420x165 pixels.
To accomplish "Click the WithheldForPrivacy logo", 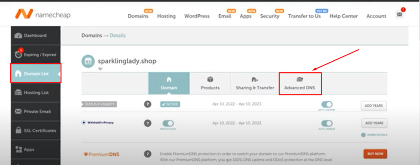I will (98, 123).
